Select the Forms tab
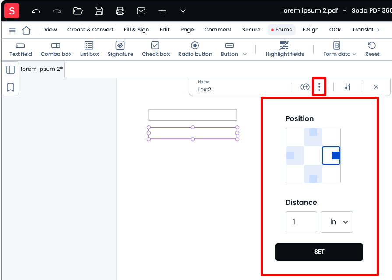This screenshot has height=280, width=392. [282, 30]
